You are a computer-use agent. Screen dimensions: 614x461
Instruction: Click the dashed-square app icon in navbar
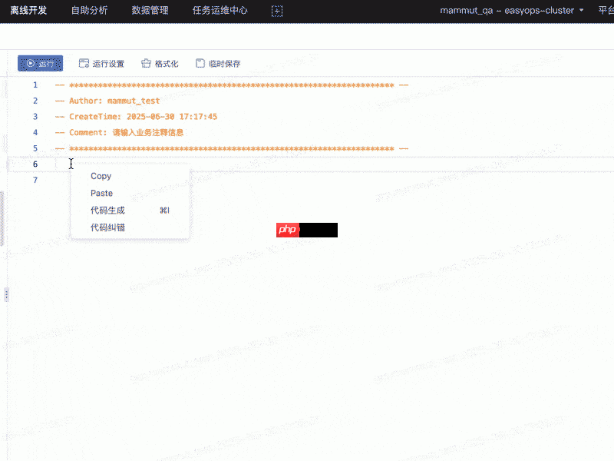click(x=276, y=11)
